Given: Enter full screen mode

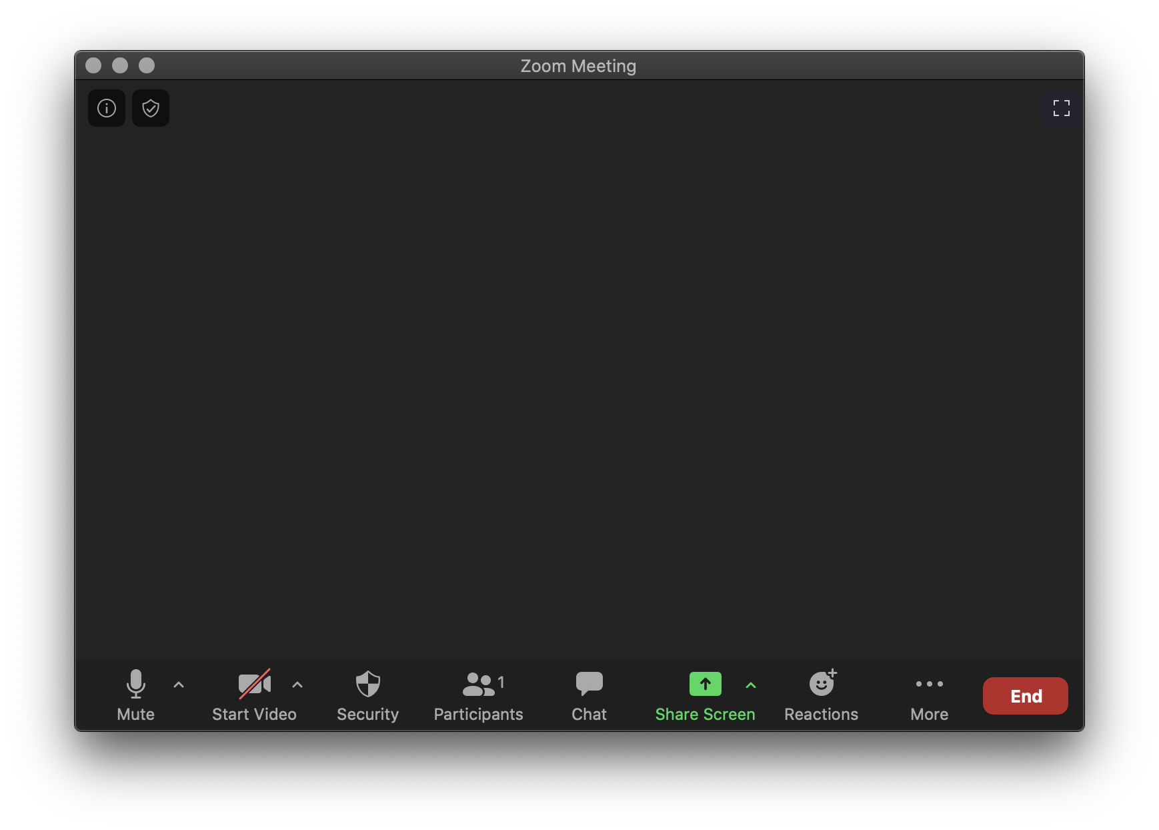Looking at the screenshot, I should coord(1061,108).
